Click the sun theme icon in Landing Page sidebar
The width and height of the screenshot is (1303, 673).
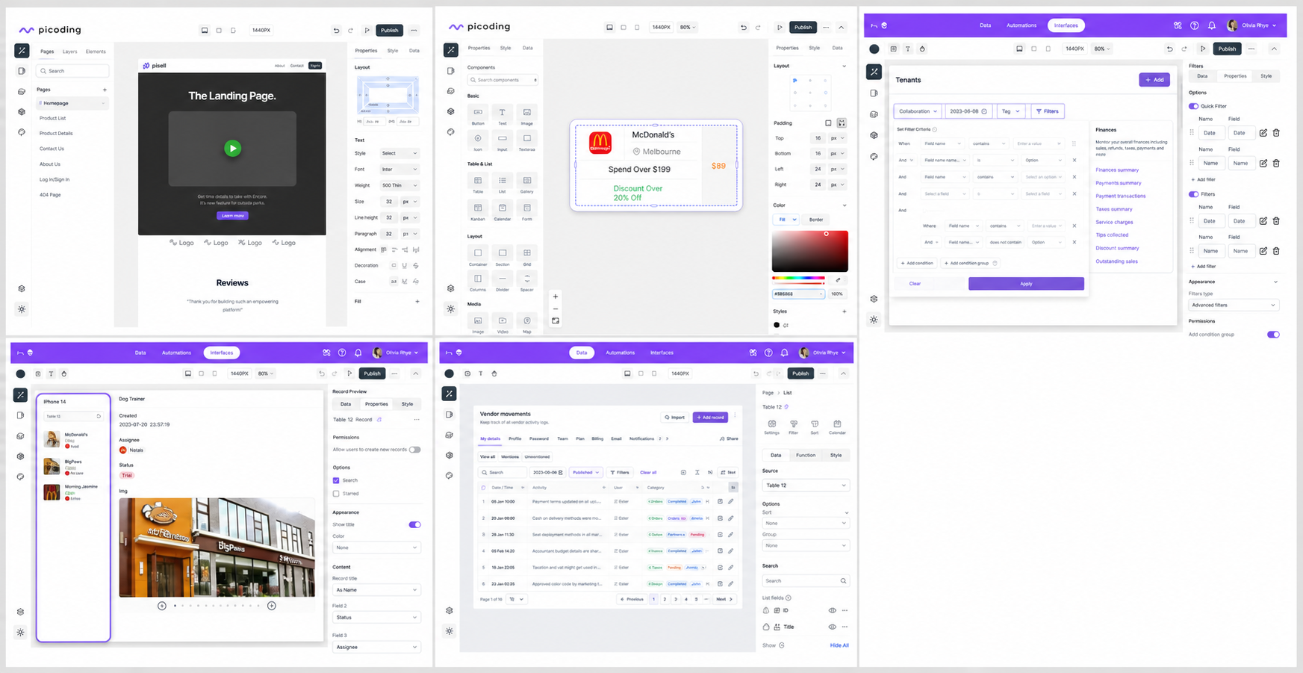(22, 309)
